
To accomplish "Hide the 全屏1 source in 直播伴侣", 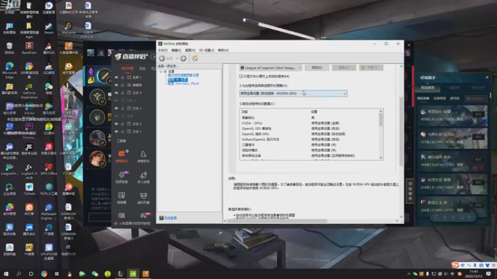I will pos(116,77).
